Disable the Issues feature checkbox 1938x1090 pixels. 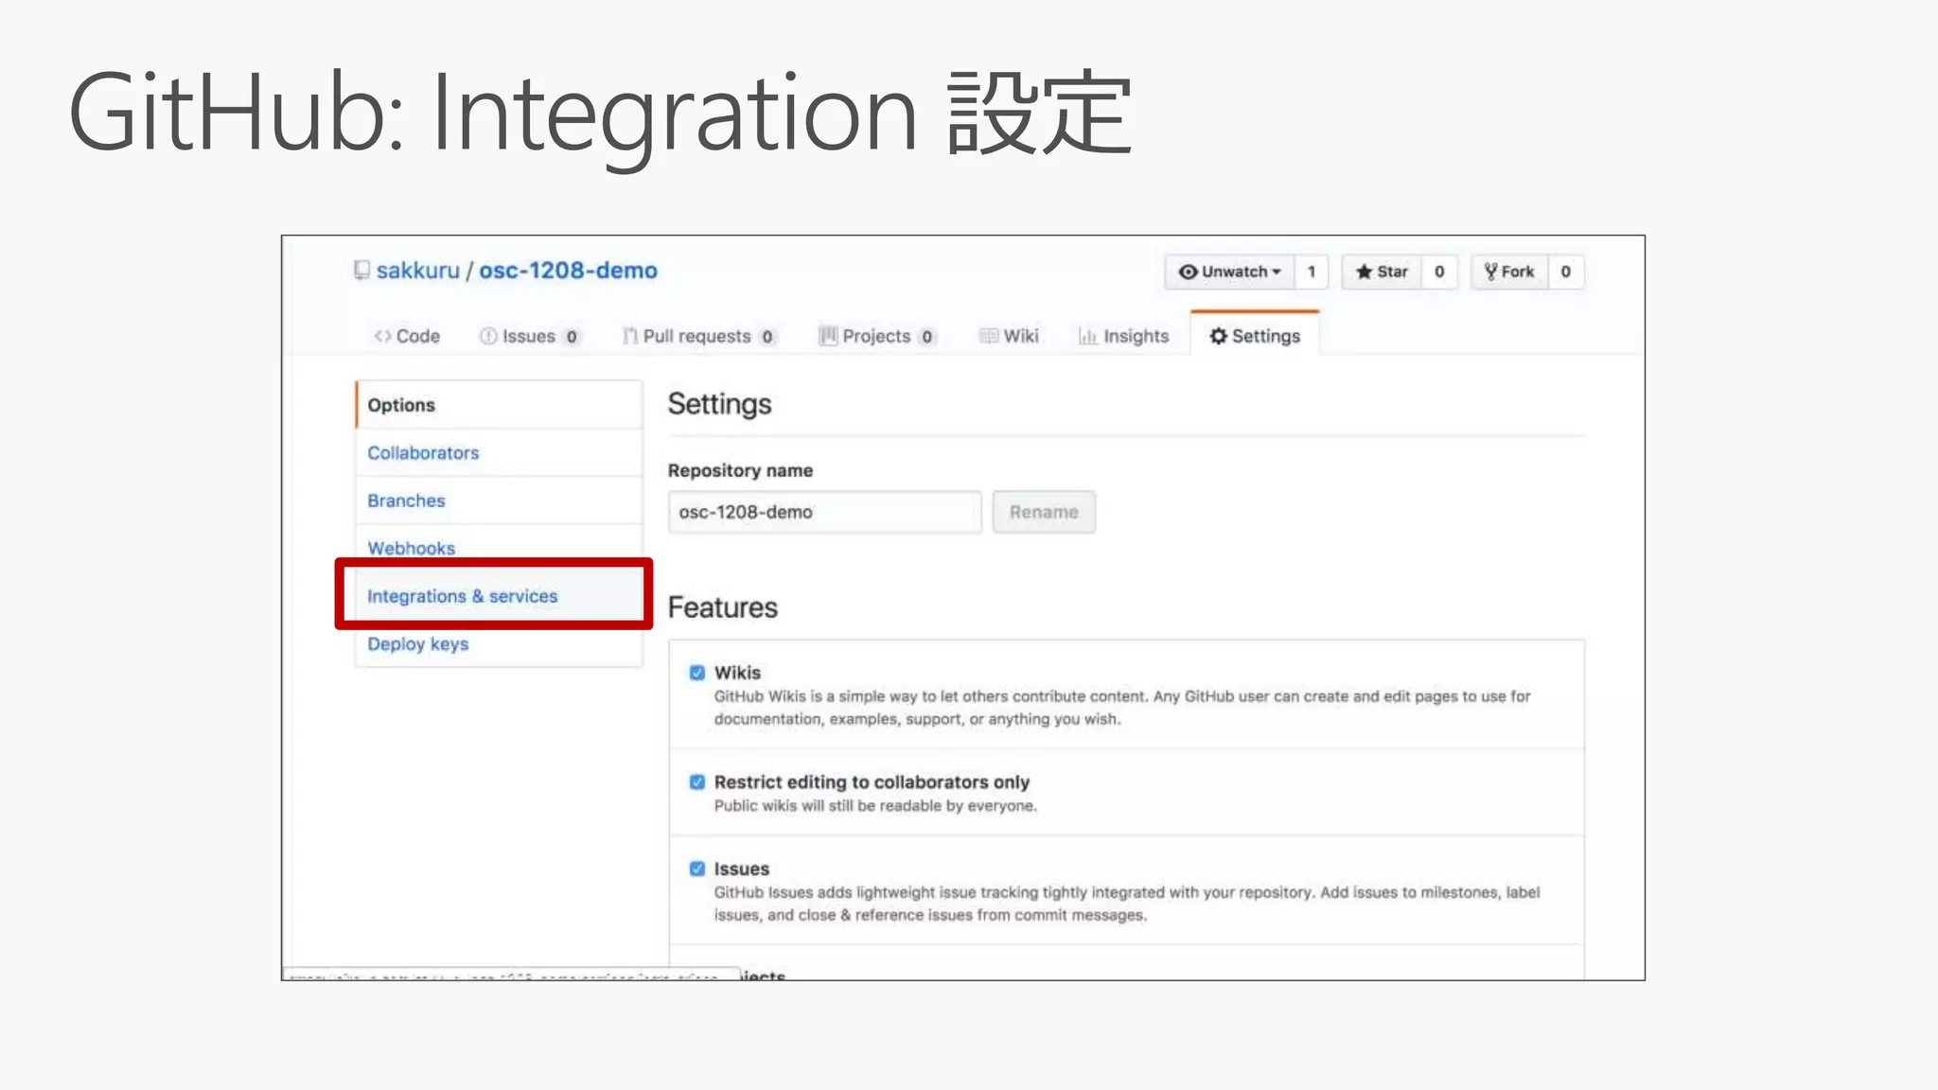point(697,869)
